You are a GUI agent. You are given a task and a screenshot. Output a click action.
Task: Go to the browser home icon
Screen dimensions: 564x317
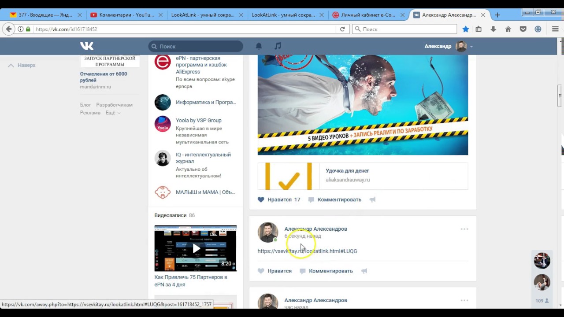[x=508, y=29]
